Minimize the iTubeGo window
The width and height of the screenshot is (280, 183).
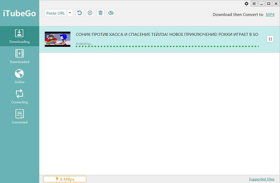coord(261,4)
